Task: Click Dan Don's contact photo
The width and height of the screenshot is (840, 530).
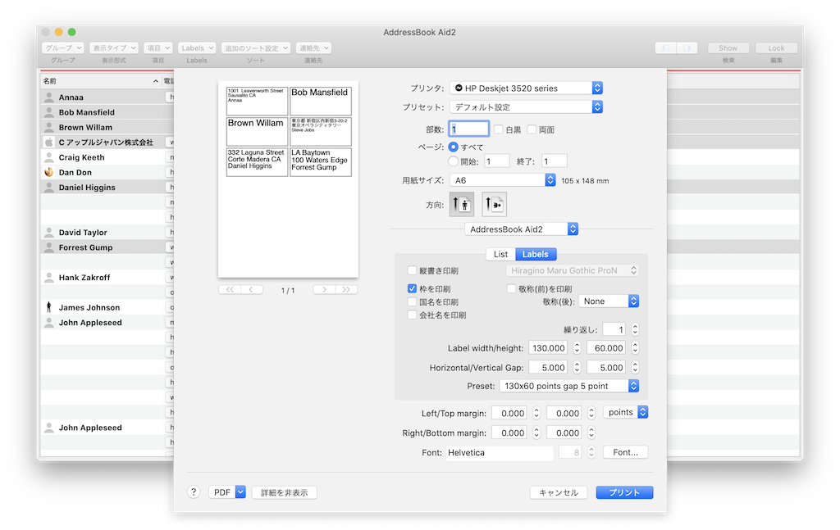Action: pos(48,172)
